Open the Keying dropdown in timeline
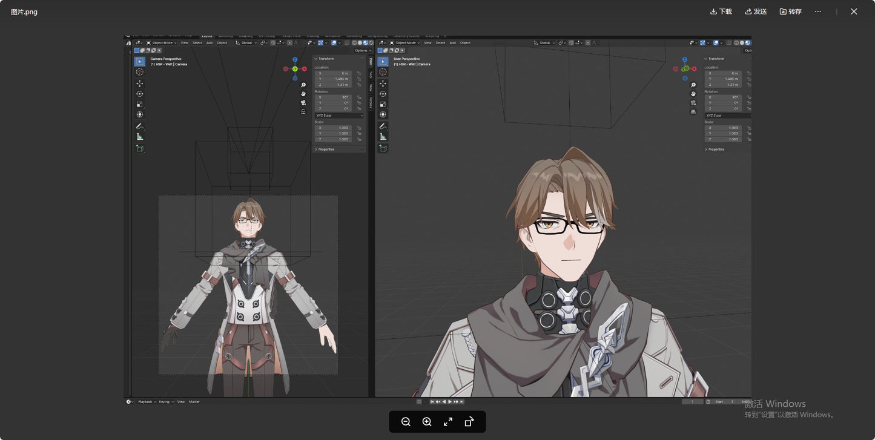This screenshot has height=440, width=875. (x=167, y=402)
